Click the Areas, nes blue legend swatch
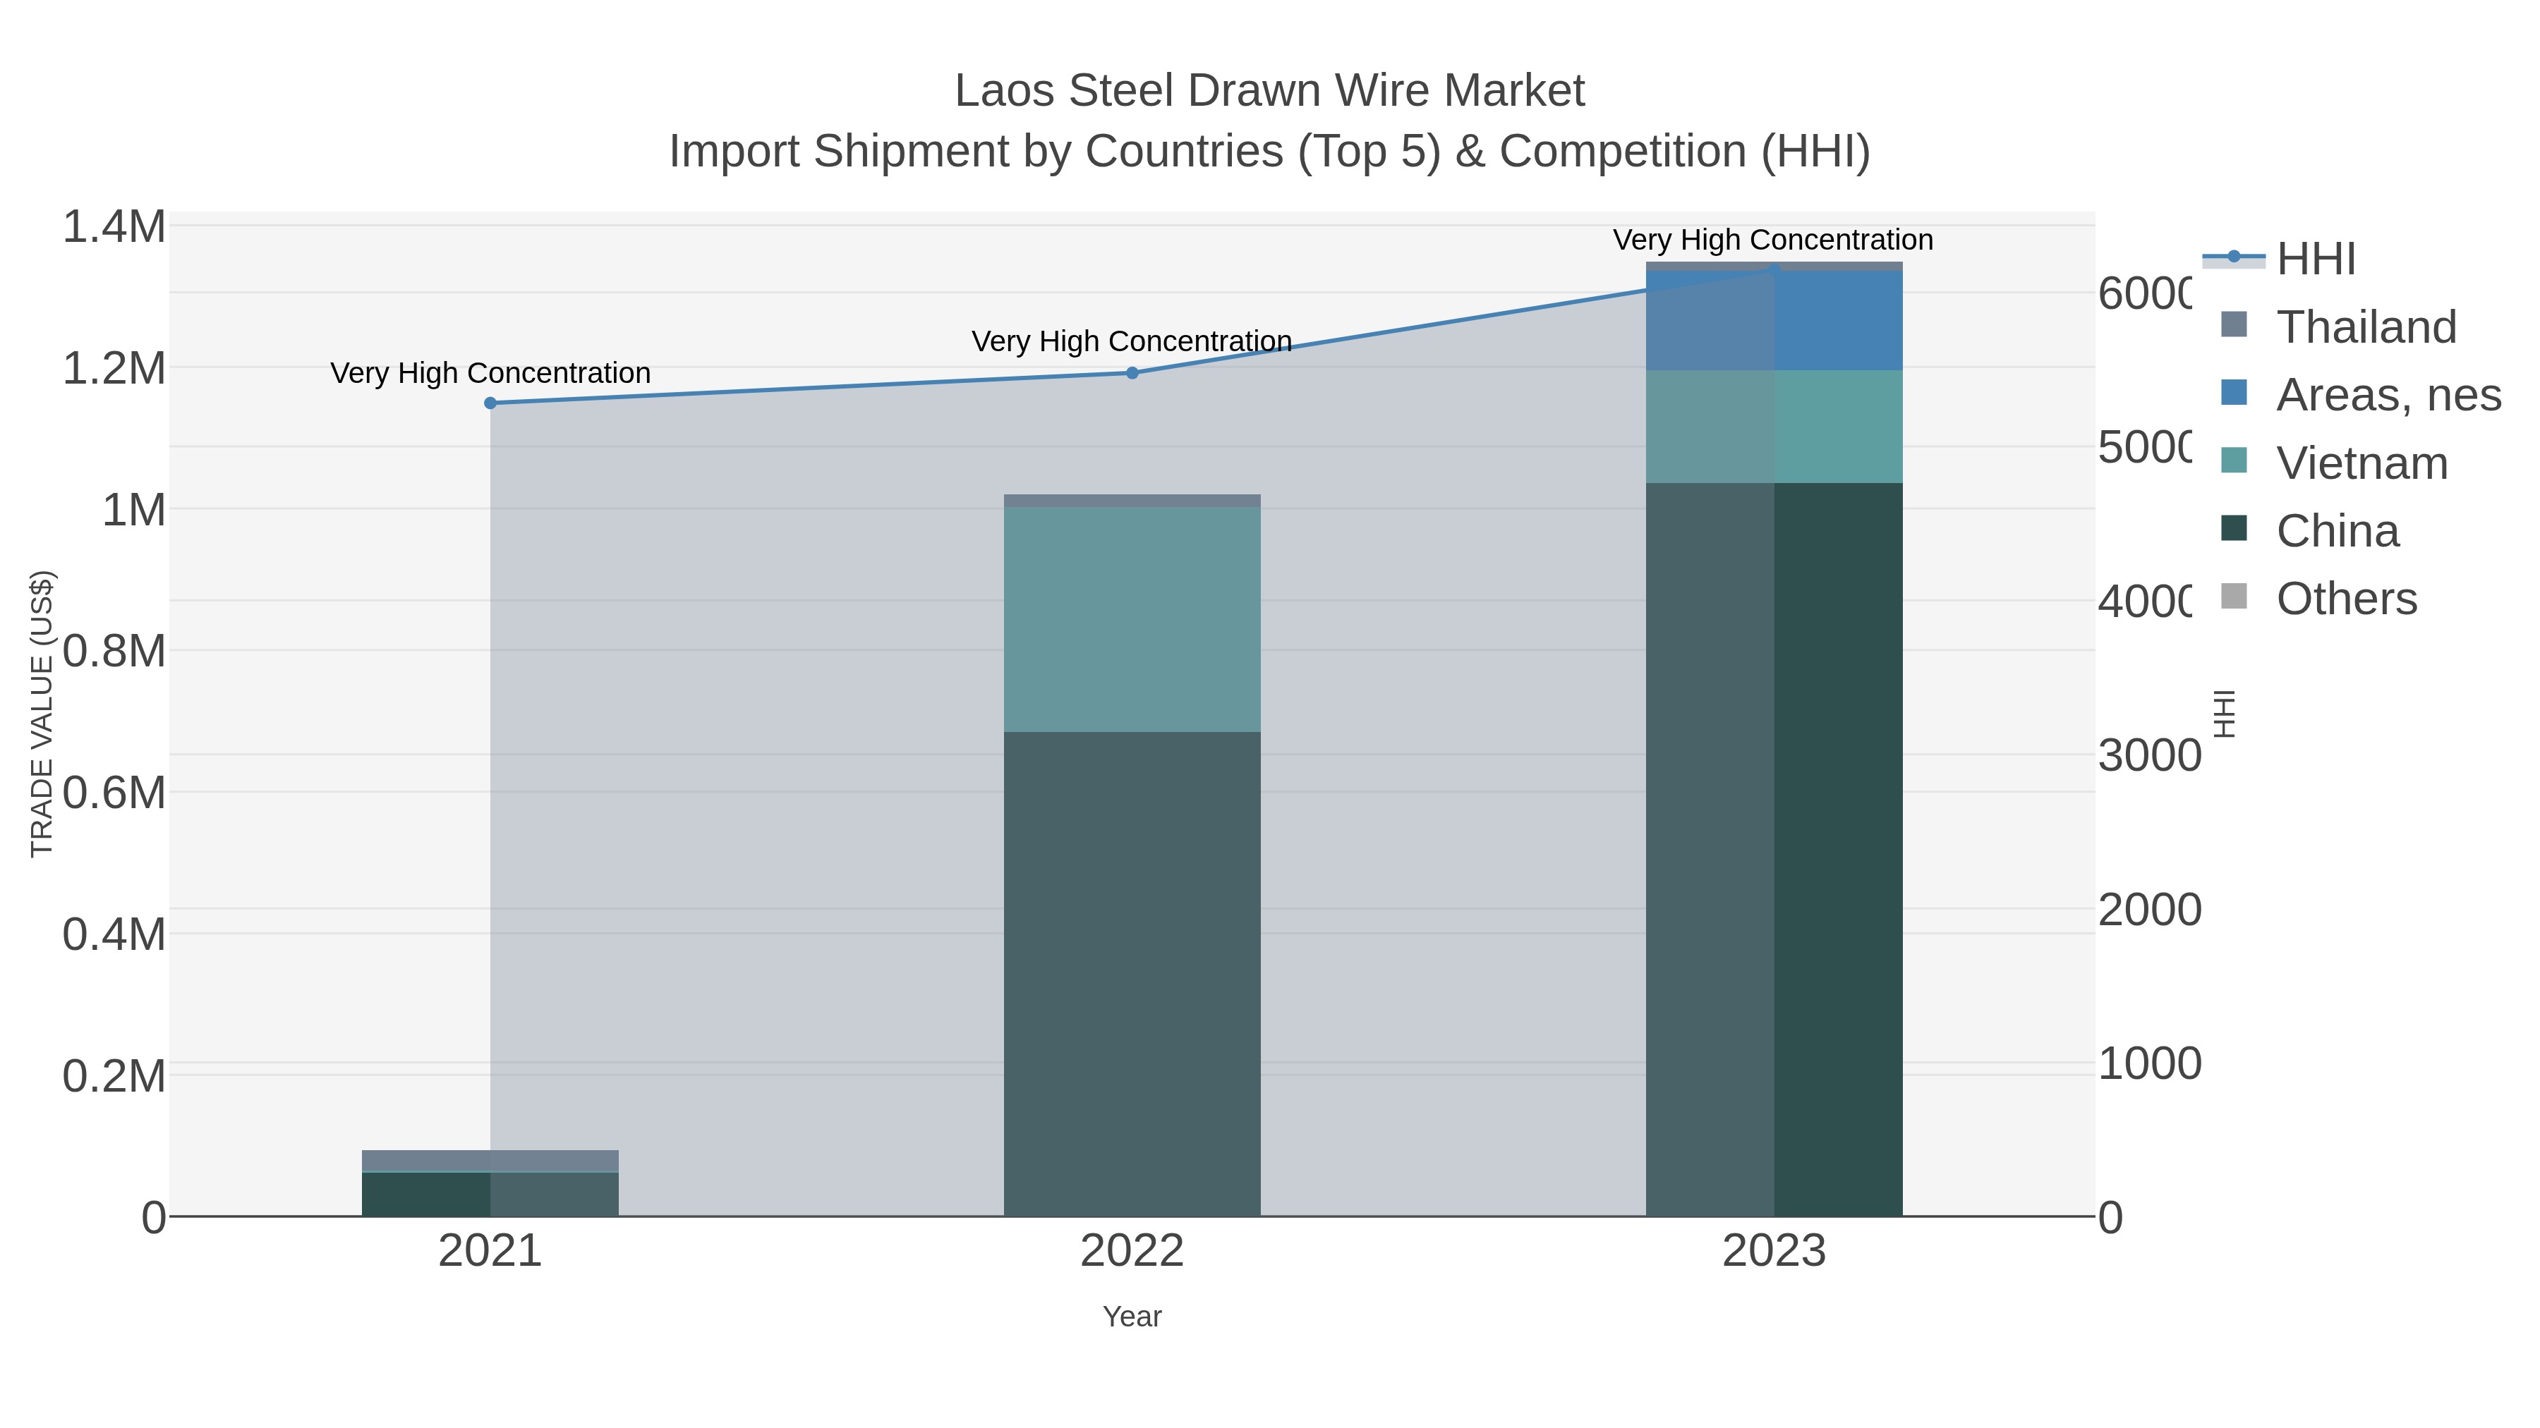 click(2233, 392)
